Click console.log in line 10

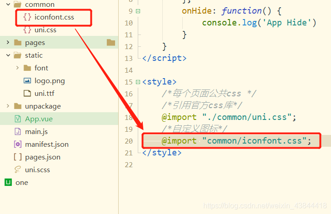pos(230,23)
